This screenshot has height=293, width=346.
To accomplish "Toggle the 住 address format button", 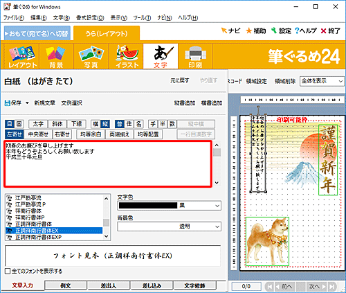I will [x=129, y=124].
